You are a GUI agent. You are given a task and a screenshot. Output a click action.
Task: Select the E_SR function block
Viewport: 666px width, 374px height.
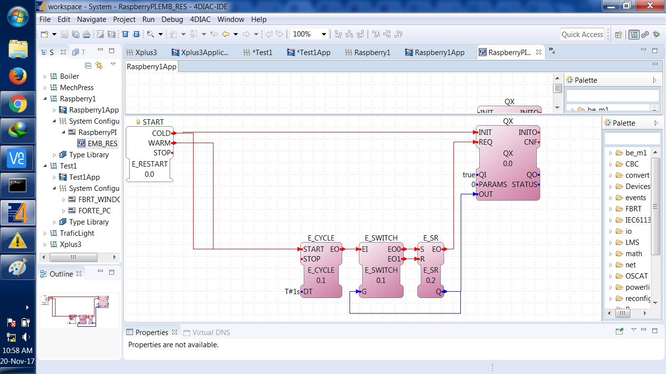click(x=431, y=270)
